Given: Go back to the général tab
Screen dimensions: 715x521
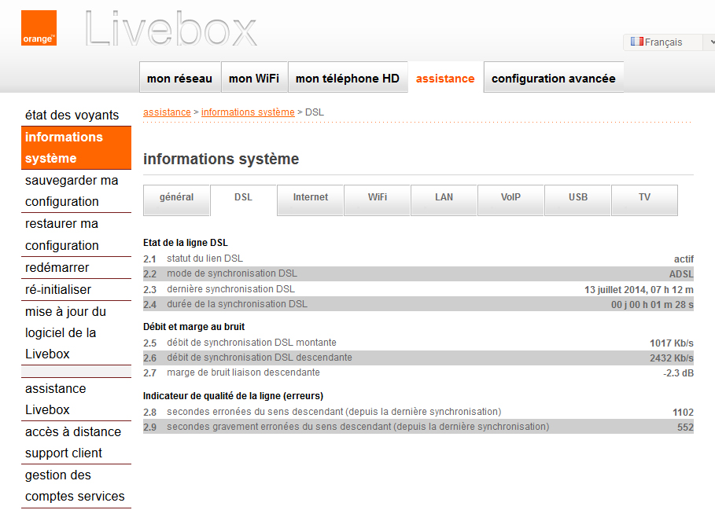Looking at the screenshot, I should pyautogui.click(x=176, y=200).
